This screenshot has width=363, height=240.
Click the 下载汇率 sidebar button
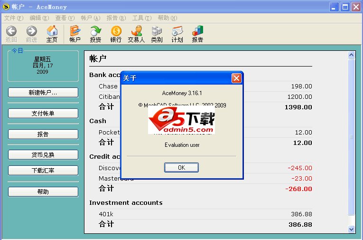coord(43,171)
